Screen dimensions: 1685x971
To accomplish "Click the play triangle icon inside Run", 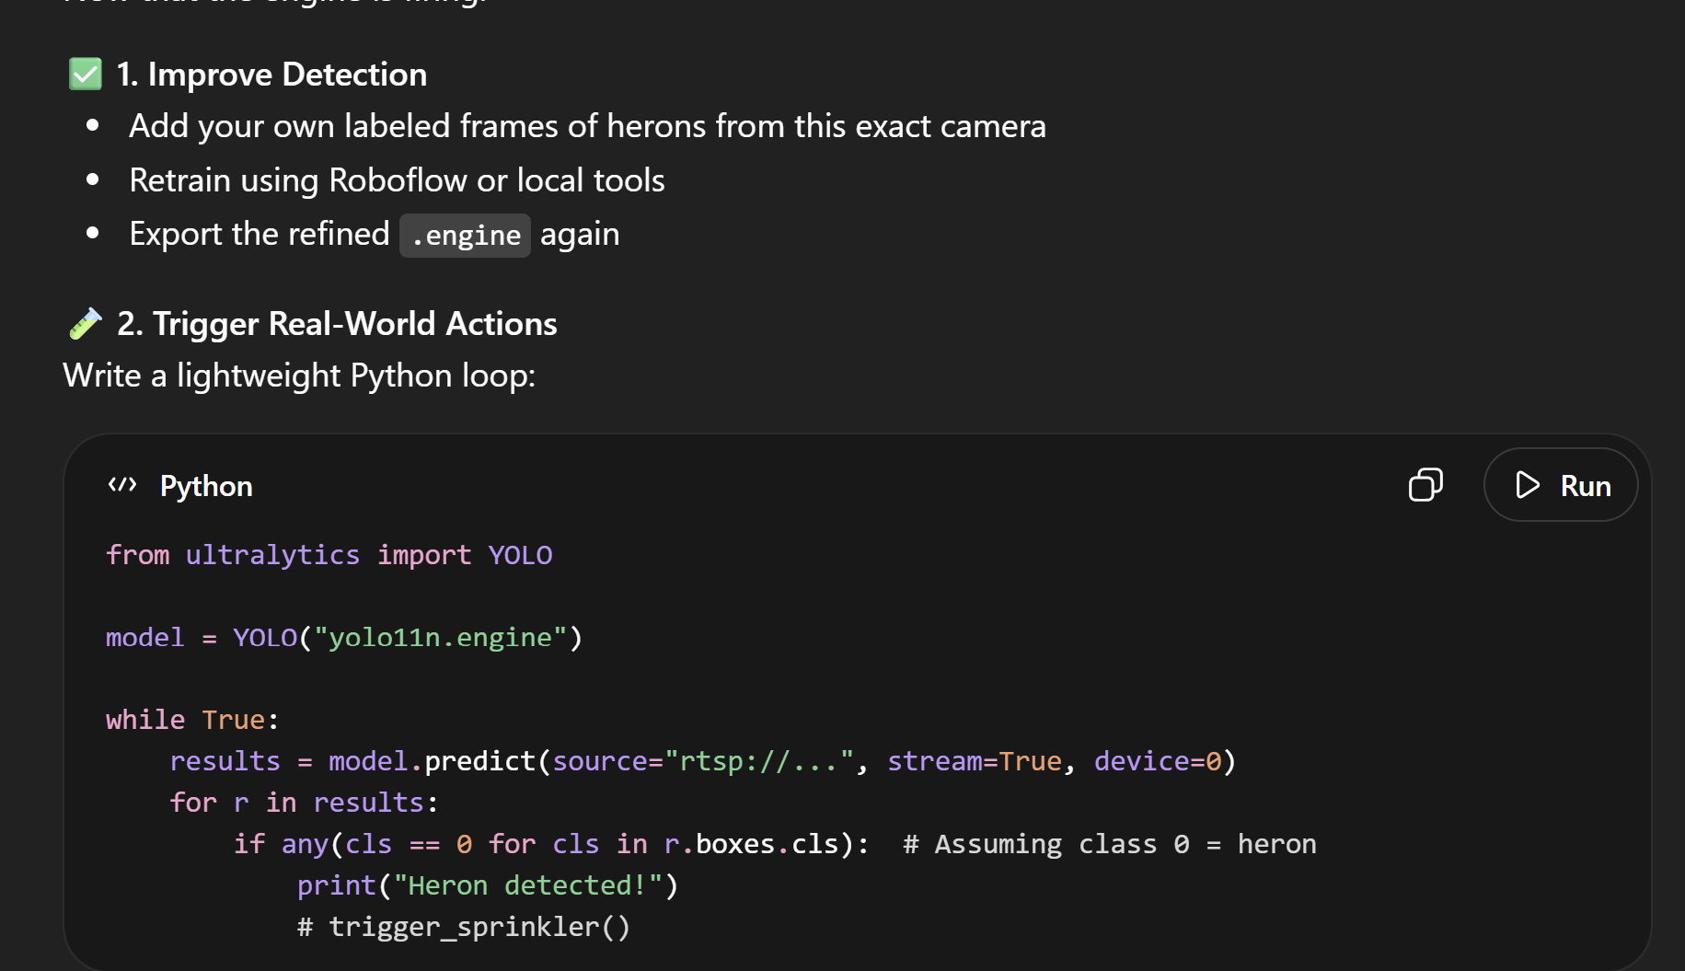I will point(1528,485).
